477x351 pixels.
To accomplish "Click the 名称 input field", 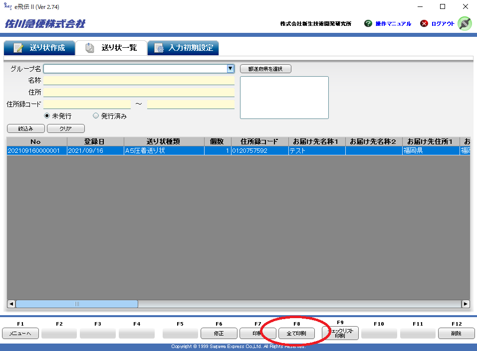I will 139,81.
